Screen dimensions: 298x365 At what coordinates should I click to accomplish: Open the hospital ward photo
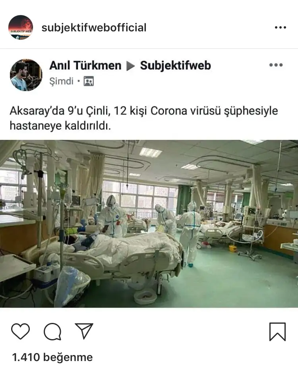pos(149,224)
